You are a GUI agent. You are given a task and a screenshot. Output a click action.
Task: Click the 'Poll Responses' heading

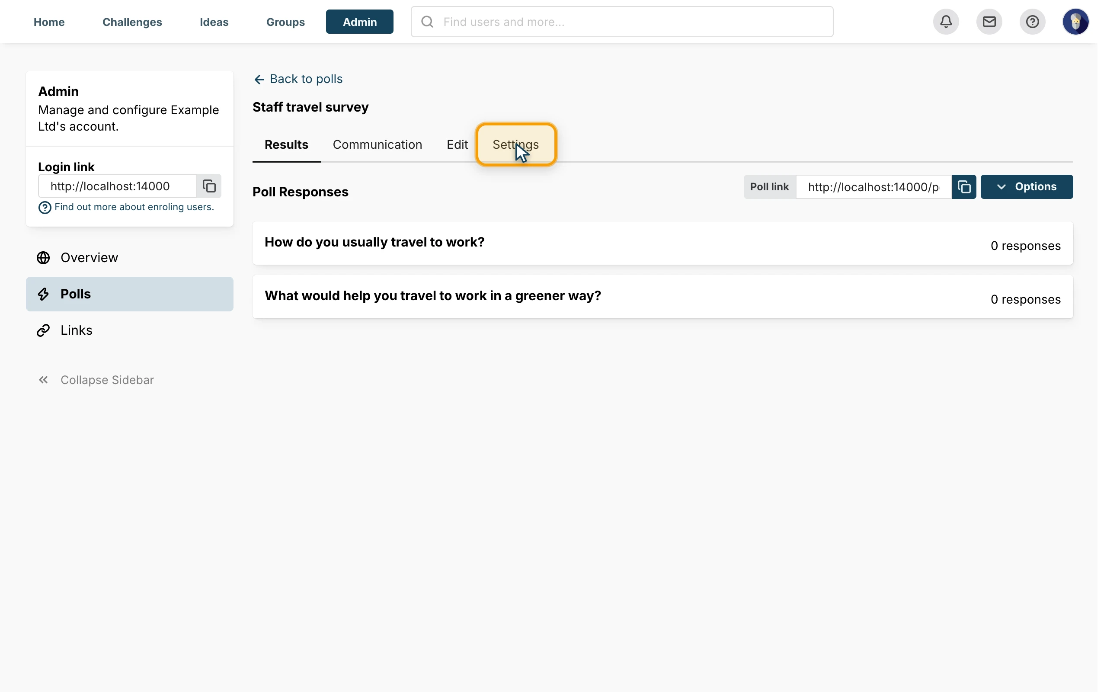point(301,192)
